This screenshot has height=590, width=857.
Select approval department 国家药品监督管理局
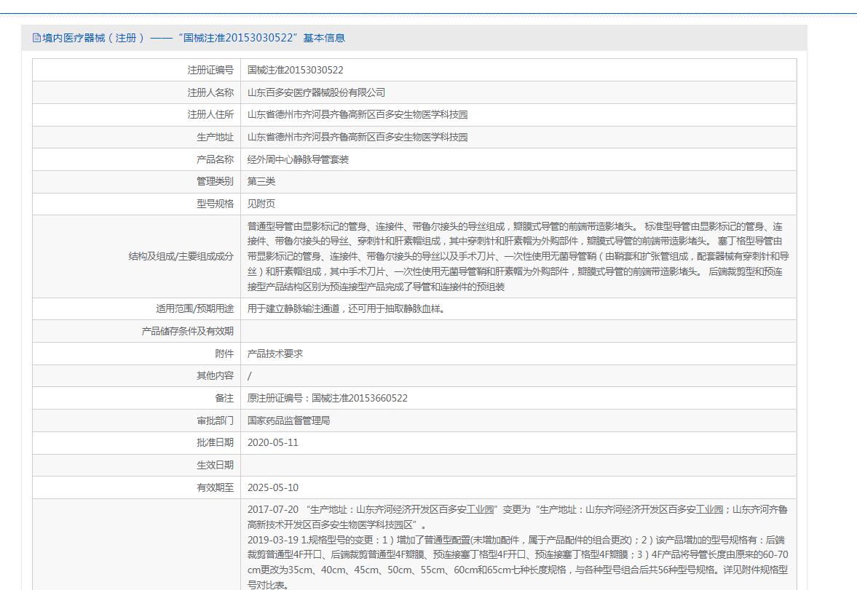(x=288, y=420)
